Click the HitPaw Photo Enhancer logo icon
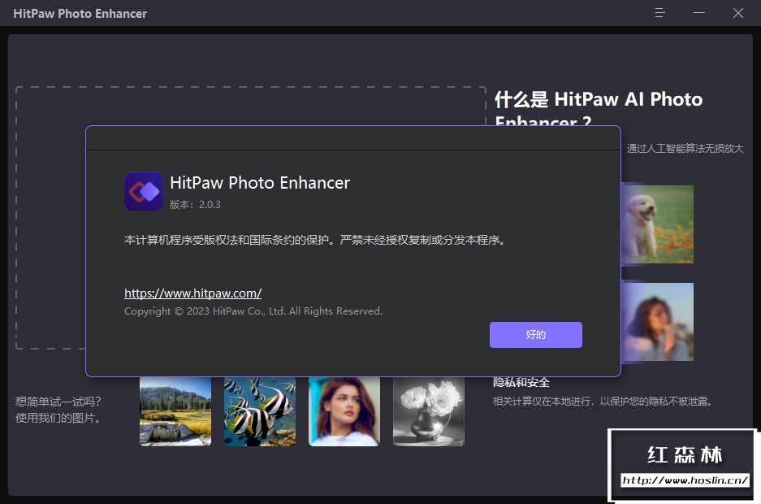761x504 pixels. (x=144, y=191)
